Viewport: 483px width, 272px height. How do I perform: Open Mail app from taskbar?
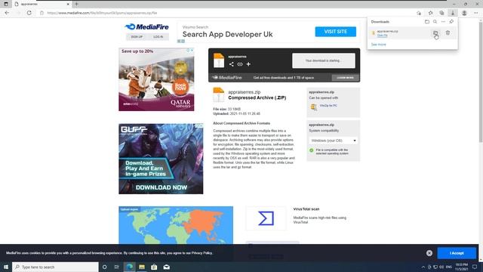pos(166,267)
